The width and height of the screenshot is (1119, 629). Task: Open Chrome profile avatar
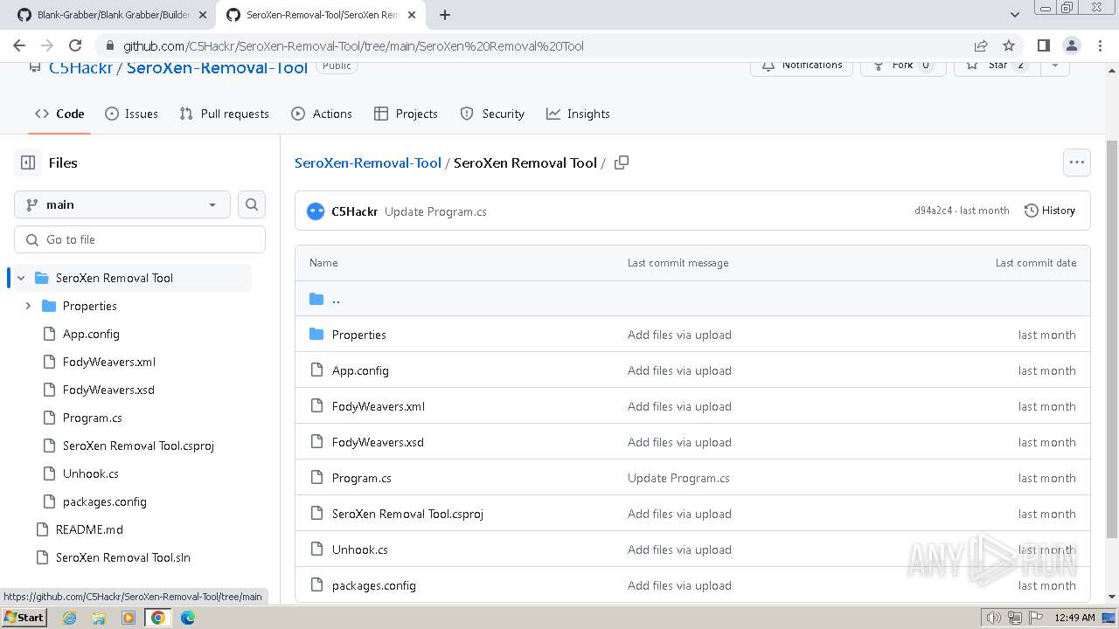(x=1071, y=45)
